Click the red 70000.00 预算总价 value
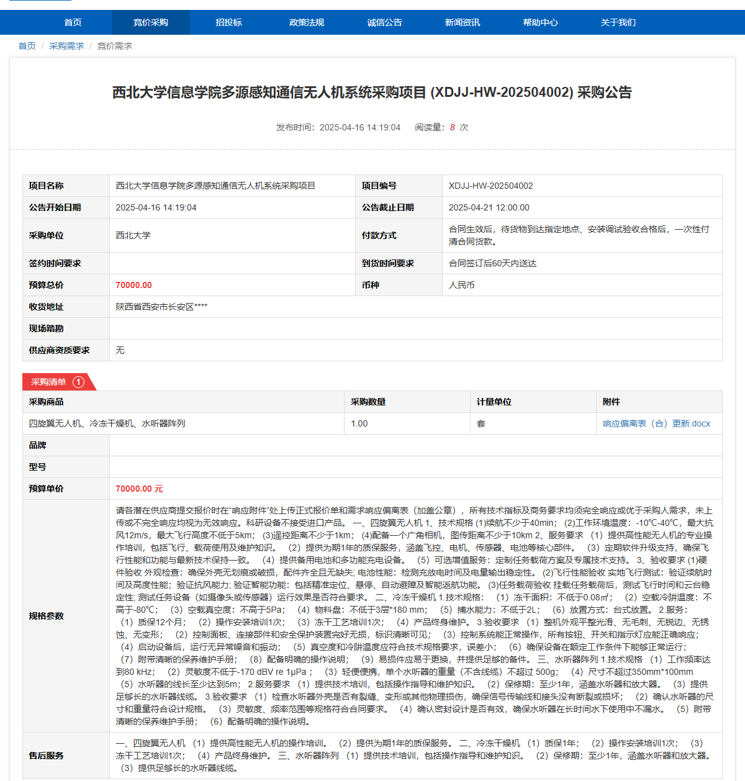Screen dimensions: 745x781 (133, 285)
